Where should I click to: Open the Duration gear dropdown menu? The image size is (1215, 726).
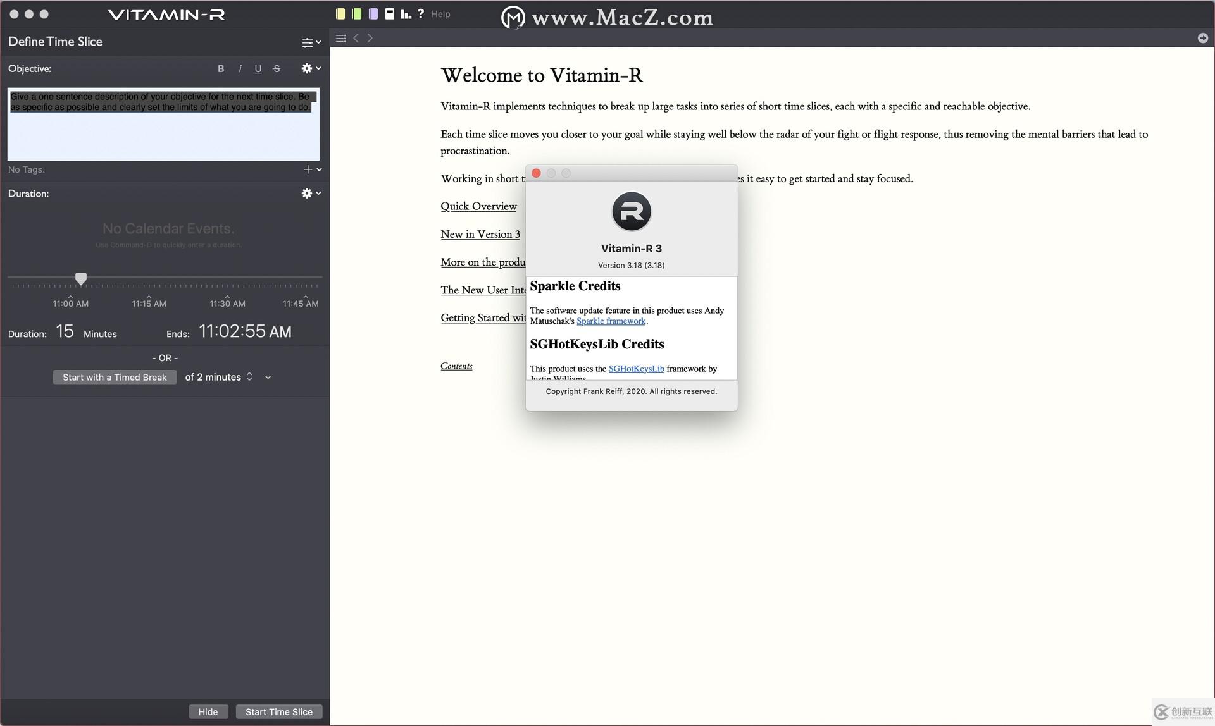click(311, 194)
